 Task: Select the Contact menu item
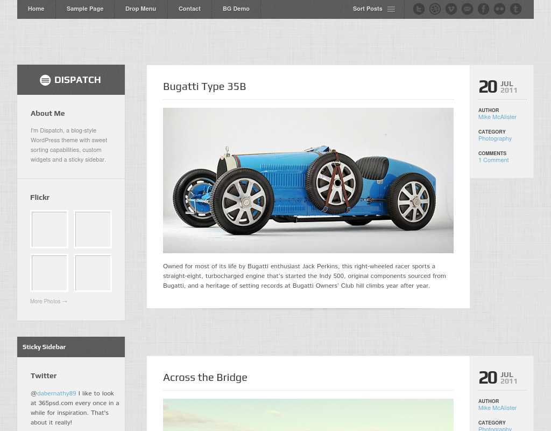189,9
